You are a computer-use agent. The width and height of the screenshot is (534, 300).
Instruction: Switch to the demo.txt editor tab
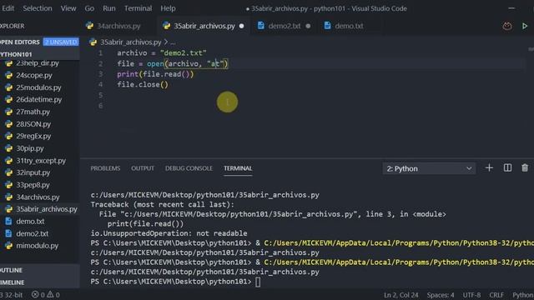click(x=349, y=26)
